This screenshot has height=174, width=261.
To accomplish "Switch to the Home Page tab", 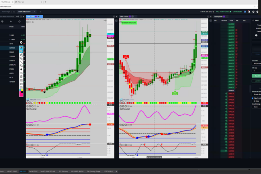I will pos(6,12).
